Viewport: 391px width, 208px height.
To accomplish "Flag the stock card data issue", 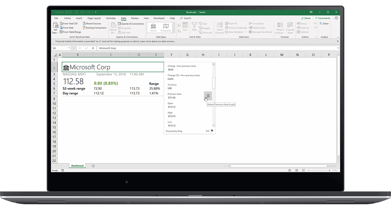I will [212, 131].
